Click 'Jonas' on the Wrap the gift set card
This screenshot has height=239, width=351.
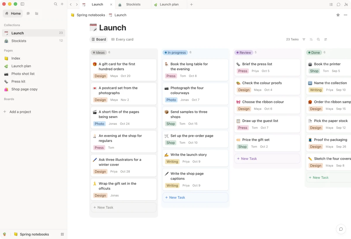tap(114, 196)
